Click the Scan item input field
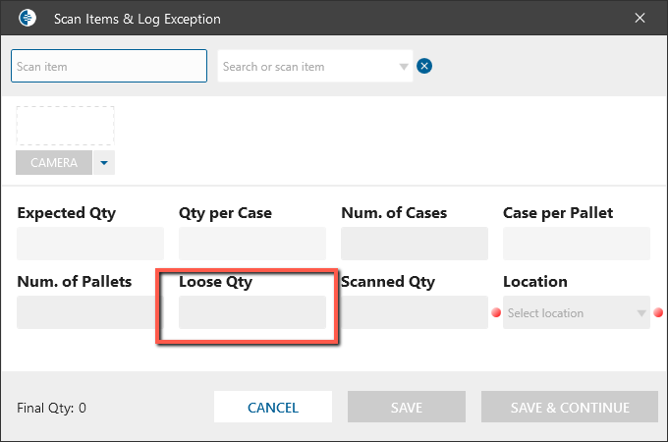 coord(109,67)
